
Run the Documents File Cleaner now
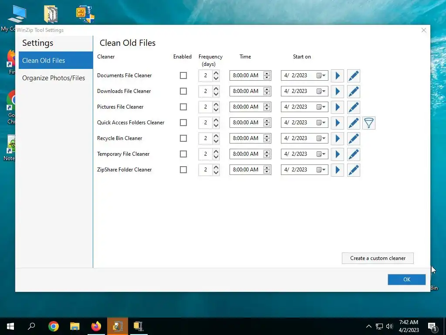pyautogui.click(x=338, y=76)
